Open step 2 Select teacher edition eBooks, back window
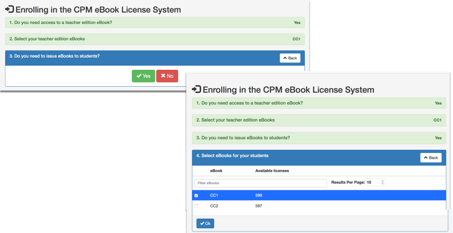Image resolution: width=453 pixels, height=233 pixels. [x=155, y=39]
